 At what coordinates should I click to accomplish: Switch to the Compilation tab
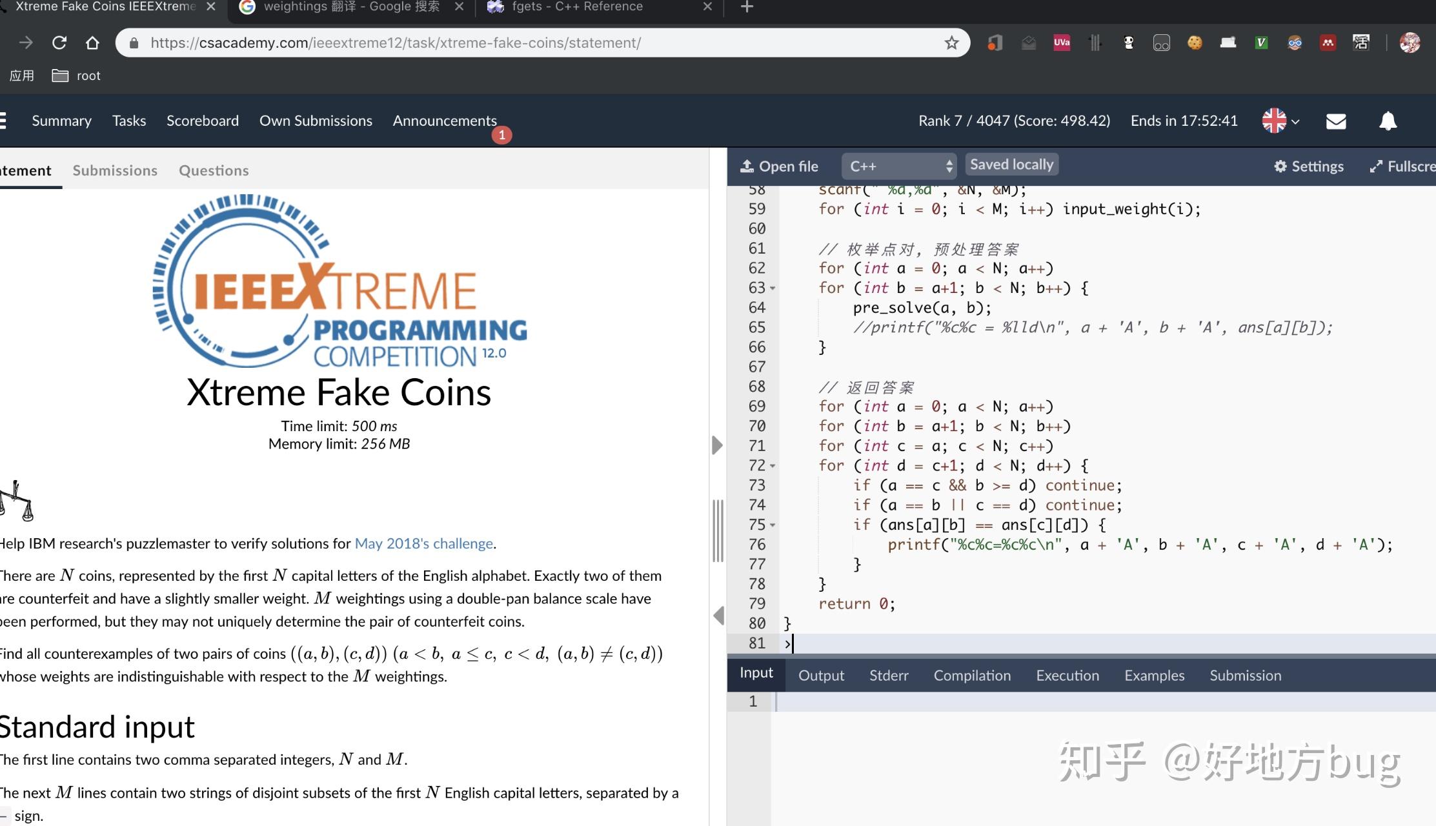click(972, 675)
